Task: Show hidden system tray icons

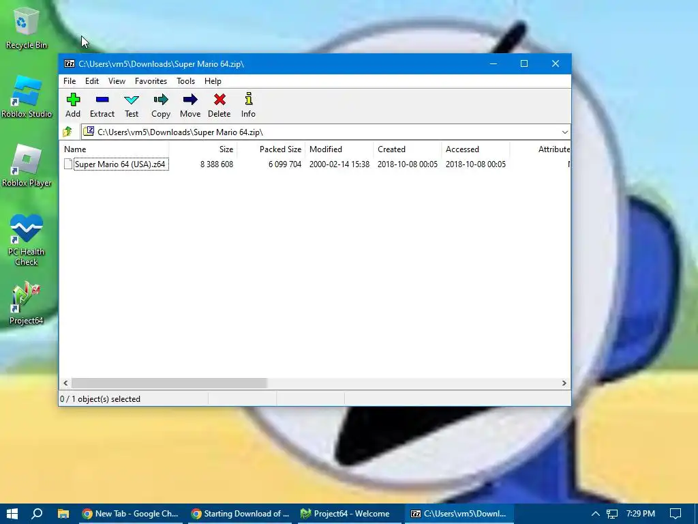Action: coord(595,514)
